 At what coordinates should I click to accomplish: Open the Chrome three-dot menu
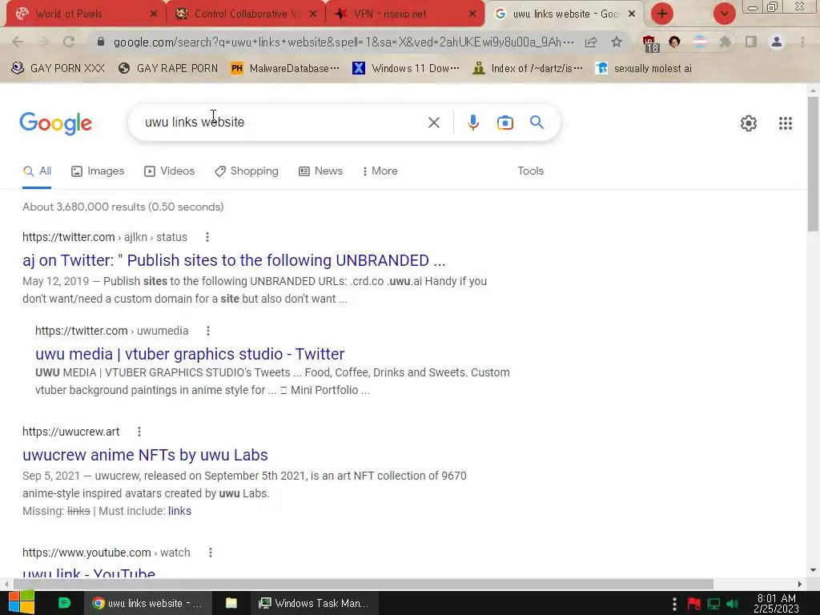click(802, 42)
